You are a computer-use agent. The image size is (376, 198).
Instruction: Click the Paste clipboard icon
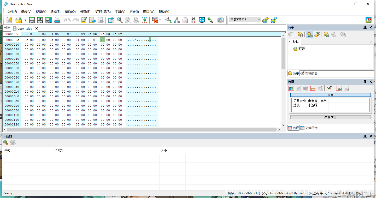pos(92,20)
